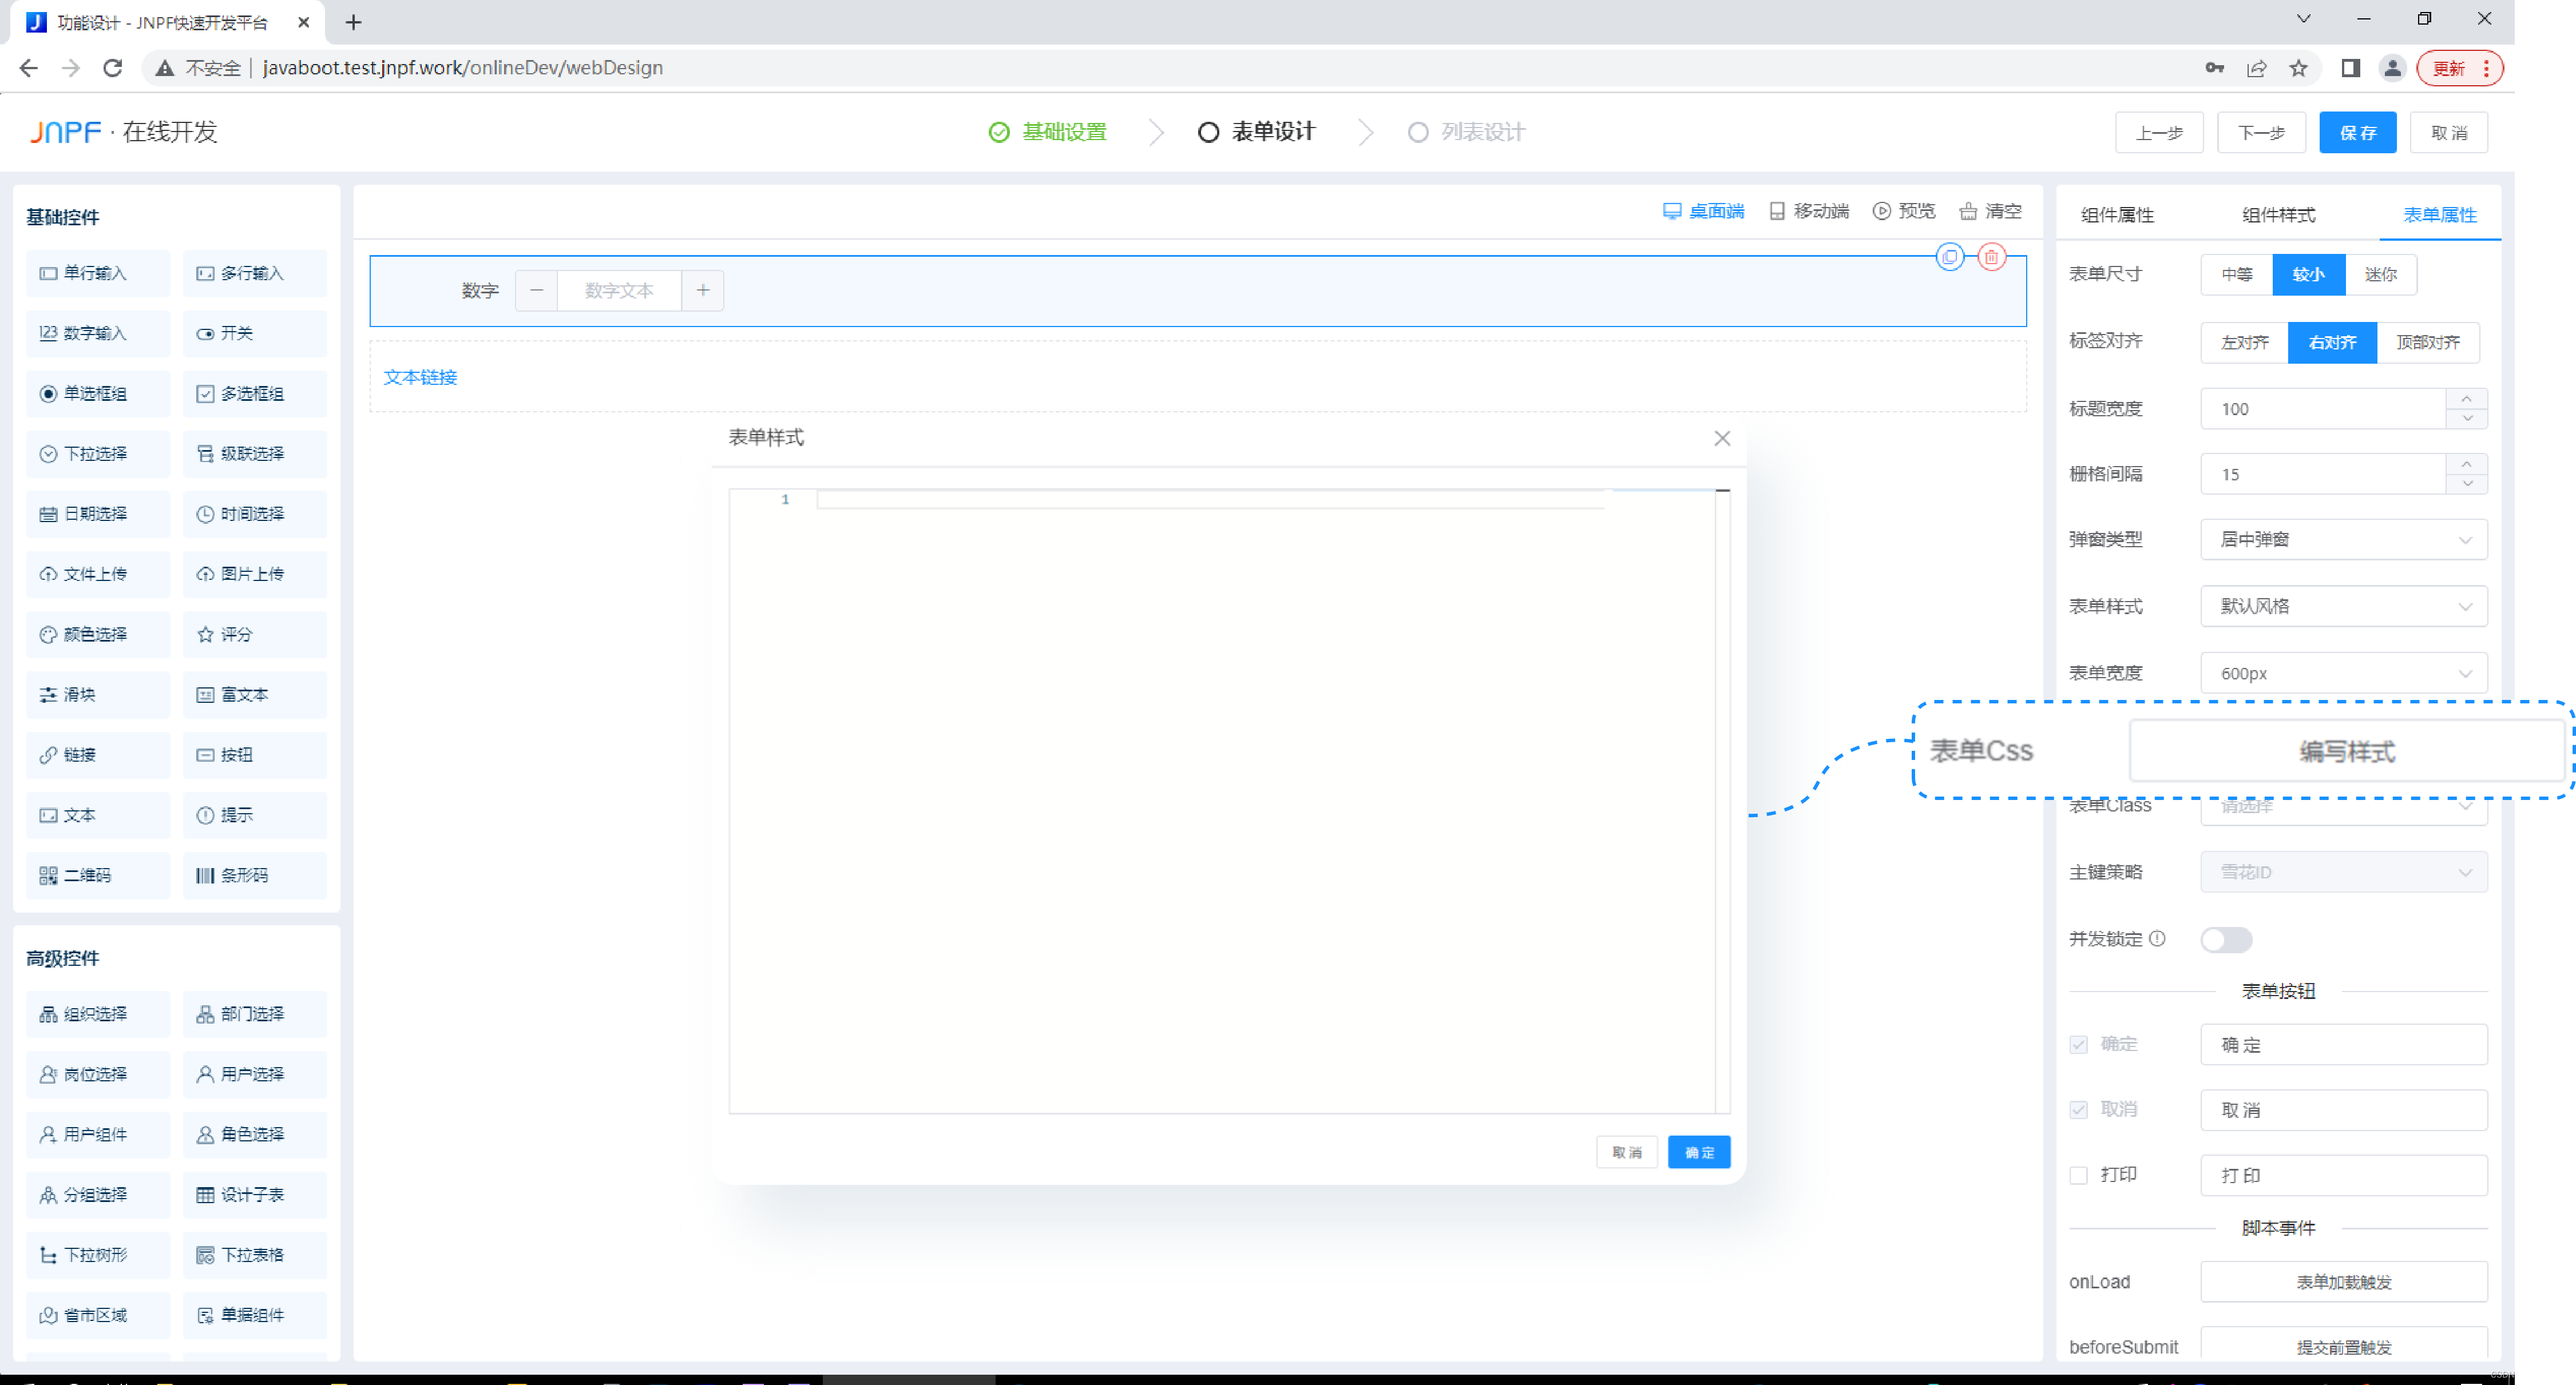Click line 1 of the CSS code editor
2576x1385 pixels.
(1210, 500)
